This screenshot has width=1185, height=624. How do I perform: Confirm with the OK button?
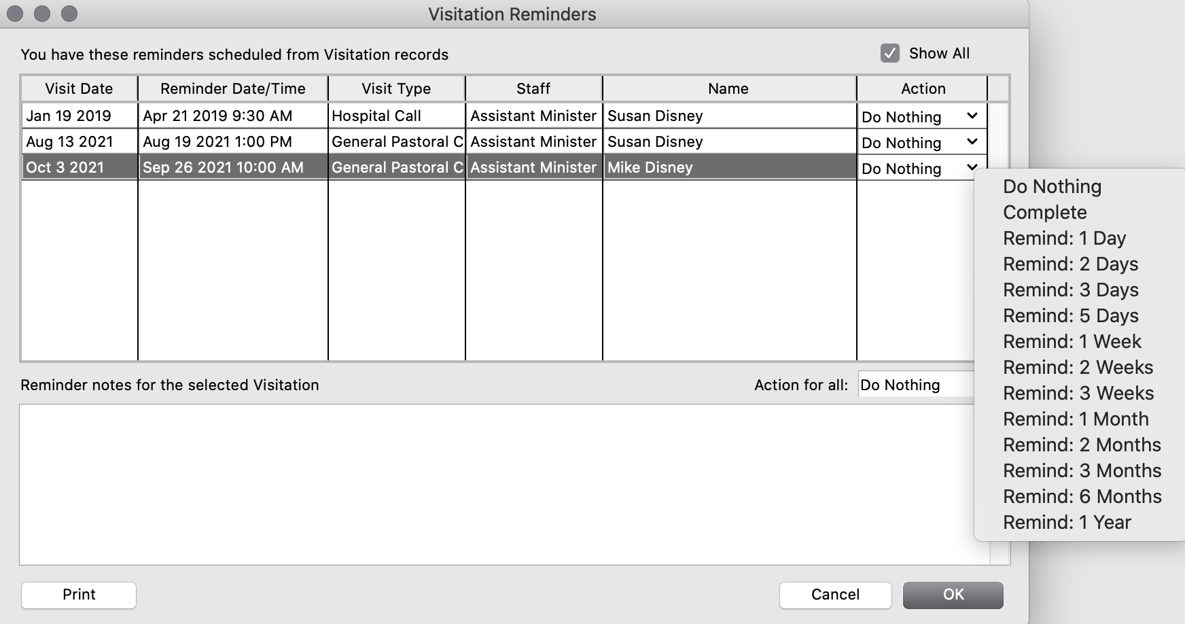tap(953, 595)
